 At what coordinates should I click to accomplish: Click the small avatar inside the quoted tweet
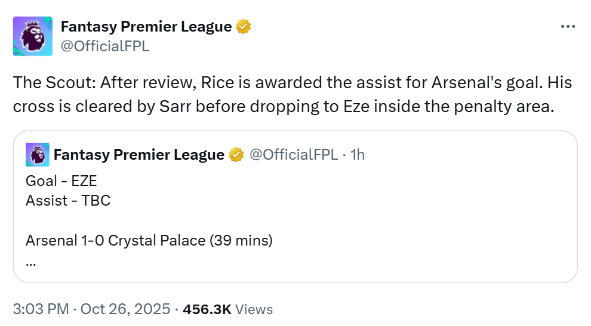coord(37,155)
